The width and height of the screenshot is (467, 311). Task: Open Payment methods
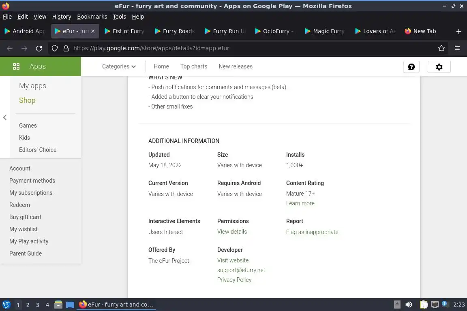(x=32, y=181)
